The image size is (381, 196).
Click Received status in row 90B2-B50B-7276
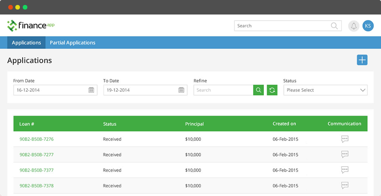pos(112,139)
